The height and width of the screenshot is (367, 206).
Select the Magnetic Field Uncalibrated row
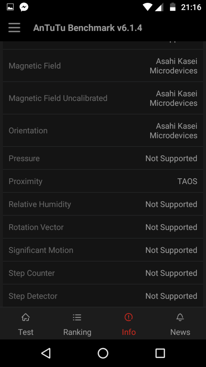(103, 98)
